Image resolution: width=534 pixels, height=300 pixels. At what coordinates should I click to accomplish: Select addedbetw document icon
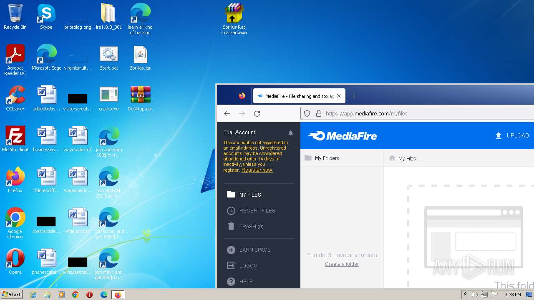click(46, 98)
